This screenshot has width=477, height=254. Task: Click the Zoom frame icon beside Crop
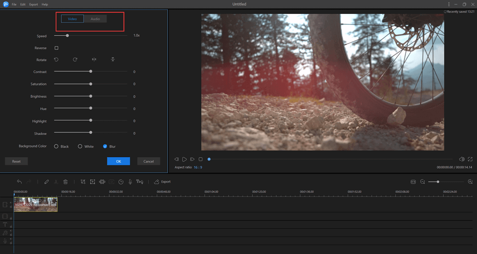[93, 182]
